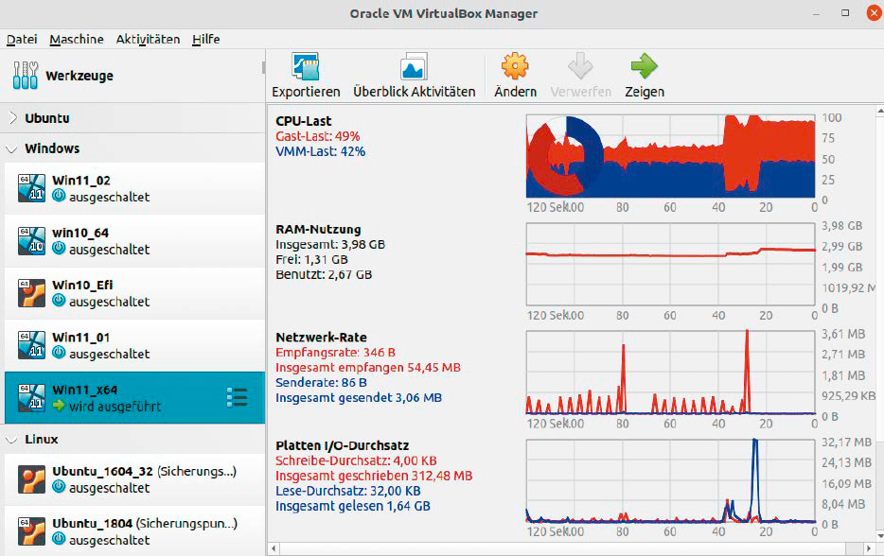Click the 'VMM-Last: 42%' text
The image size is (884, 556).
[320, 151]
